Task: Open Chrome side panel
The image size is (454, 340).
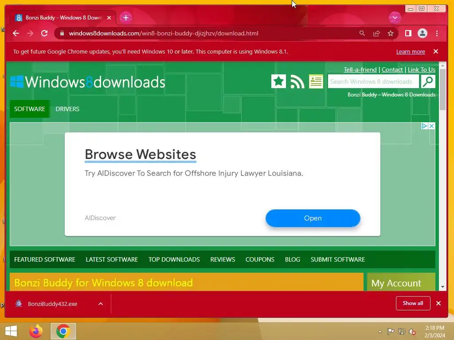Action: 408,33
